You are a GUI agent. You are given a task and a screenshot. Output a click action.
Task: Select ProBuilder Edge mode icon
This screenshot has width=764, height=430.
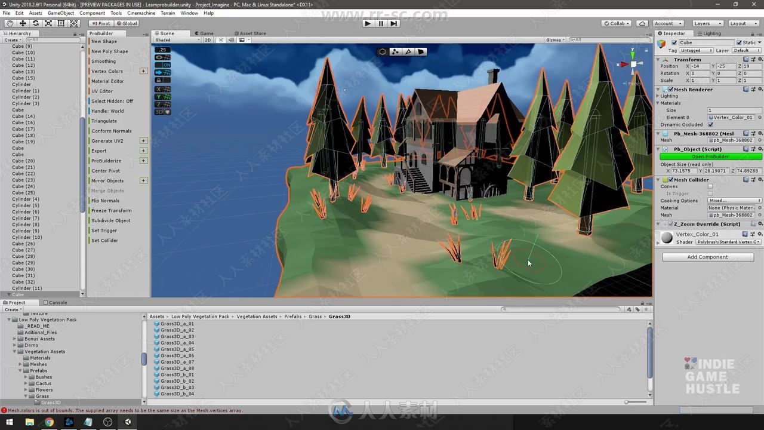click(408, 51)
